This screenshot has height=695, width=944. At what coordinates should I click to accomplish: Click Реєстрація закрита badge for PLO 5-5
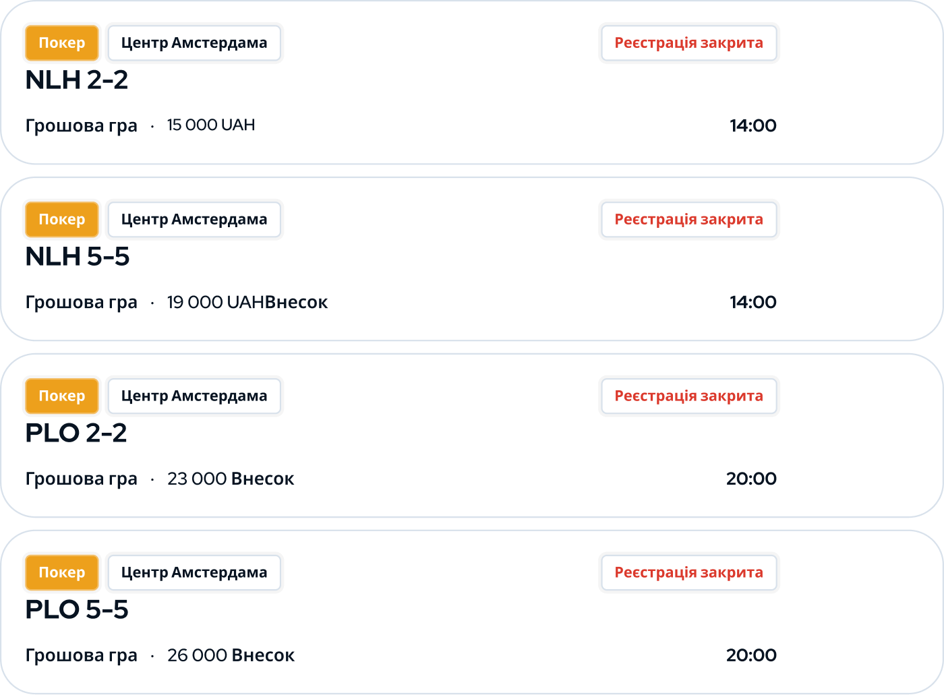[x=688, y=573]
